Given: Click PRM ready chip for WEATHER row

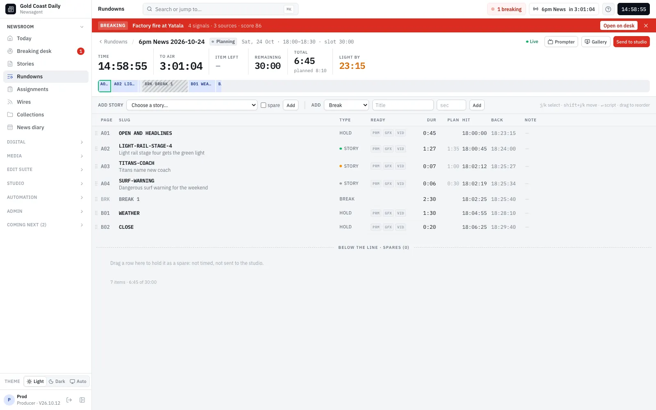Looking at the screenshot, I should click(376, 213).
